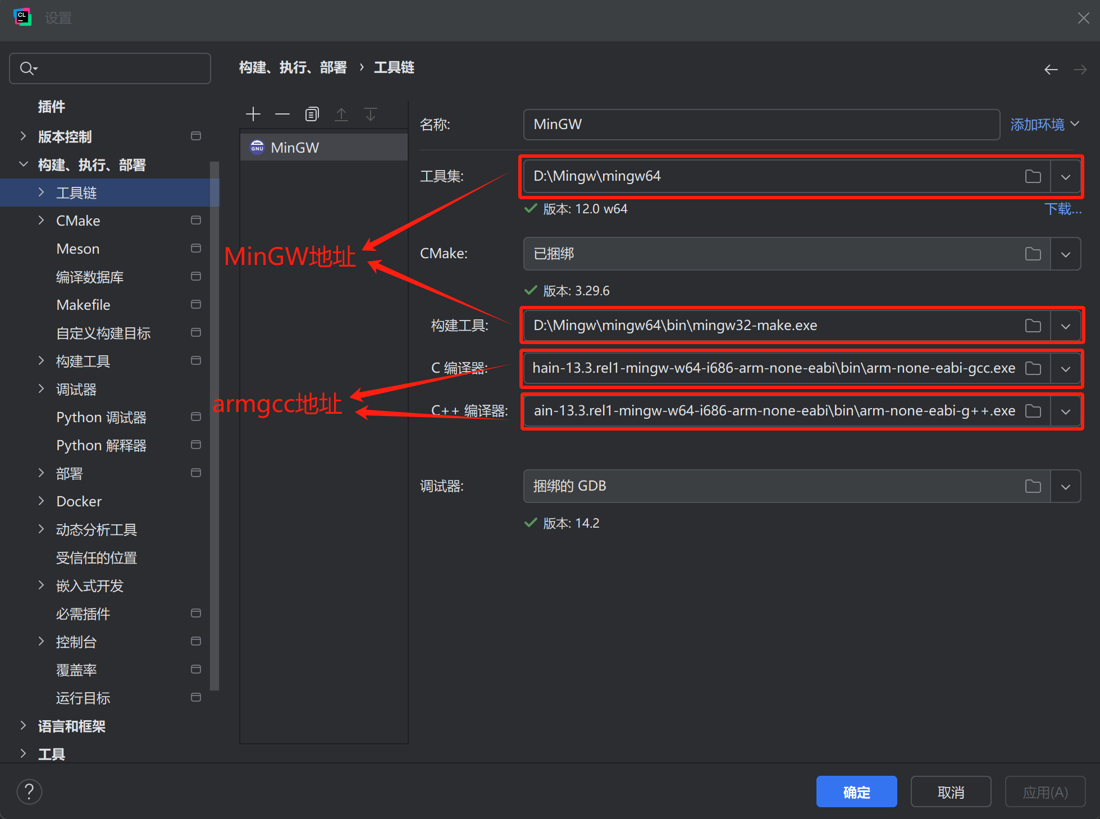Open the debugger dropdown arrow
Image resolution: width=1100 pixels, height=819 pixels.
[1065, 487]
